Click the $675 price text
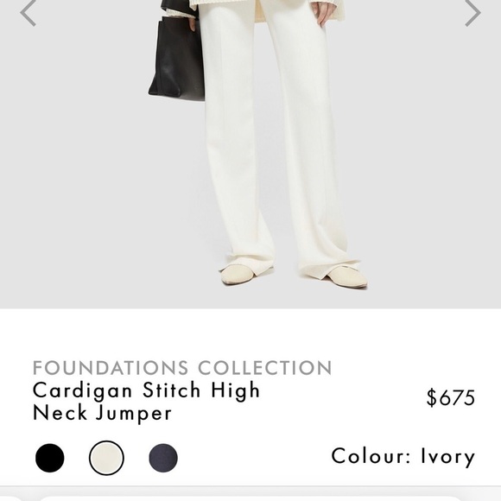This screenshot has height=501, width=501. (451, 398)
